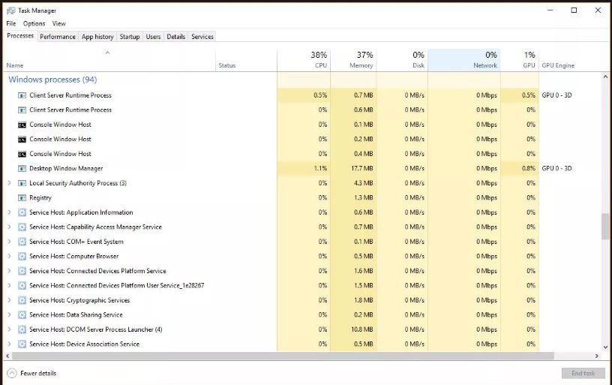The height and width of the screenshot is (385, 612).
Task: Expand Service Host: Device Association Service
Action: click(x=9, y=344)
